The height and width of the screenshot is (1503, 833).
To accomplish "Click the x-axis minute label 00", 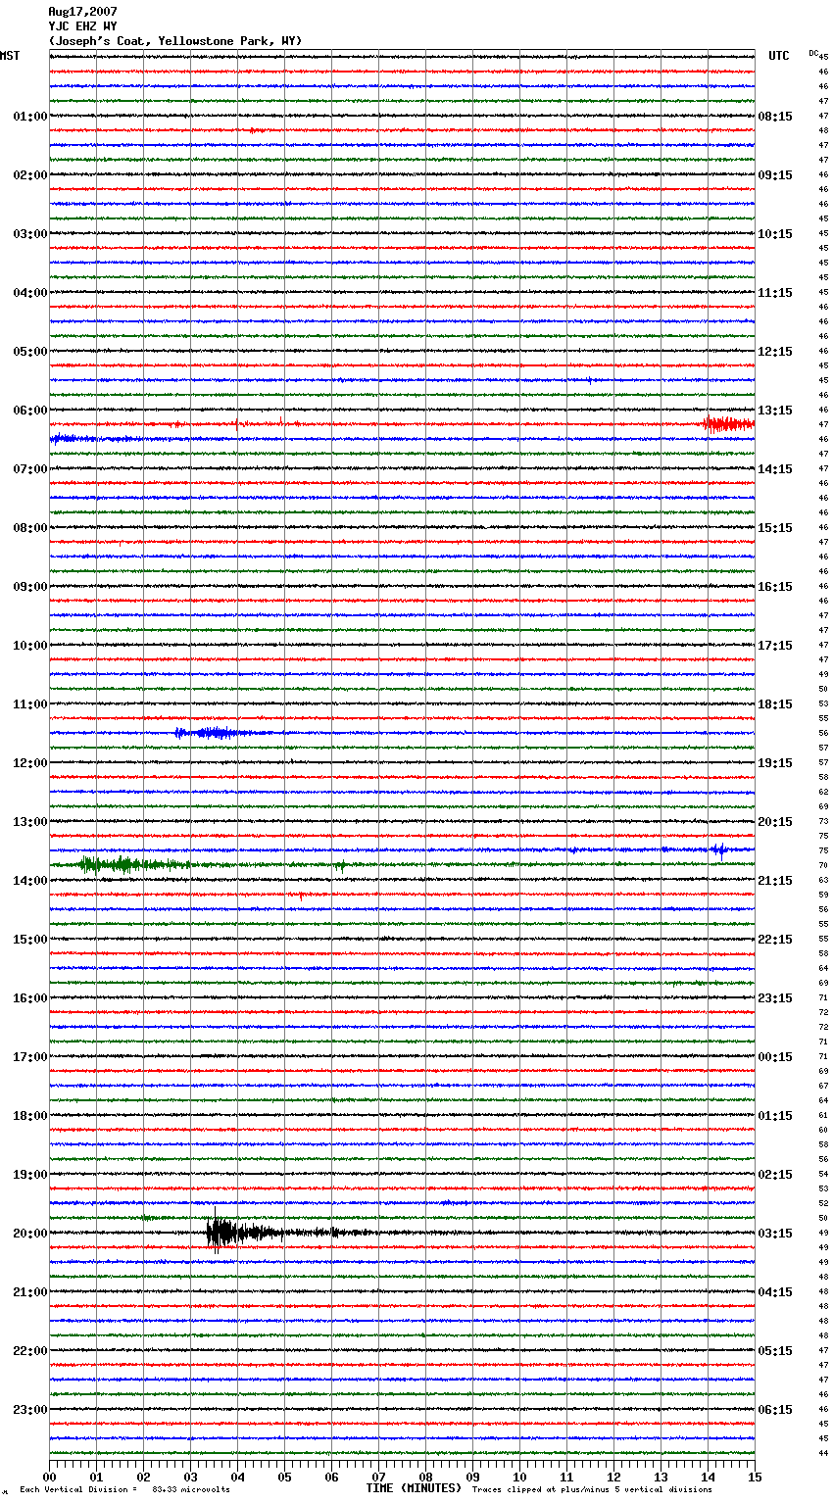I will pos(49,1477).
